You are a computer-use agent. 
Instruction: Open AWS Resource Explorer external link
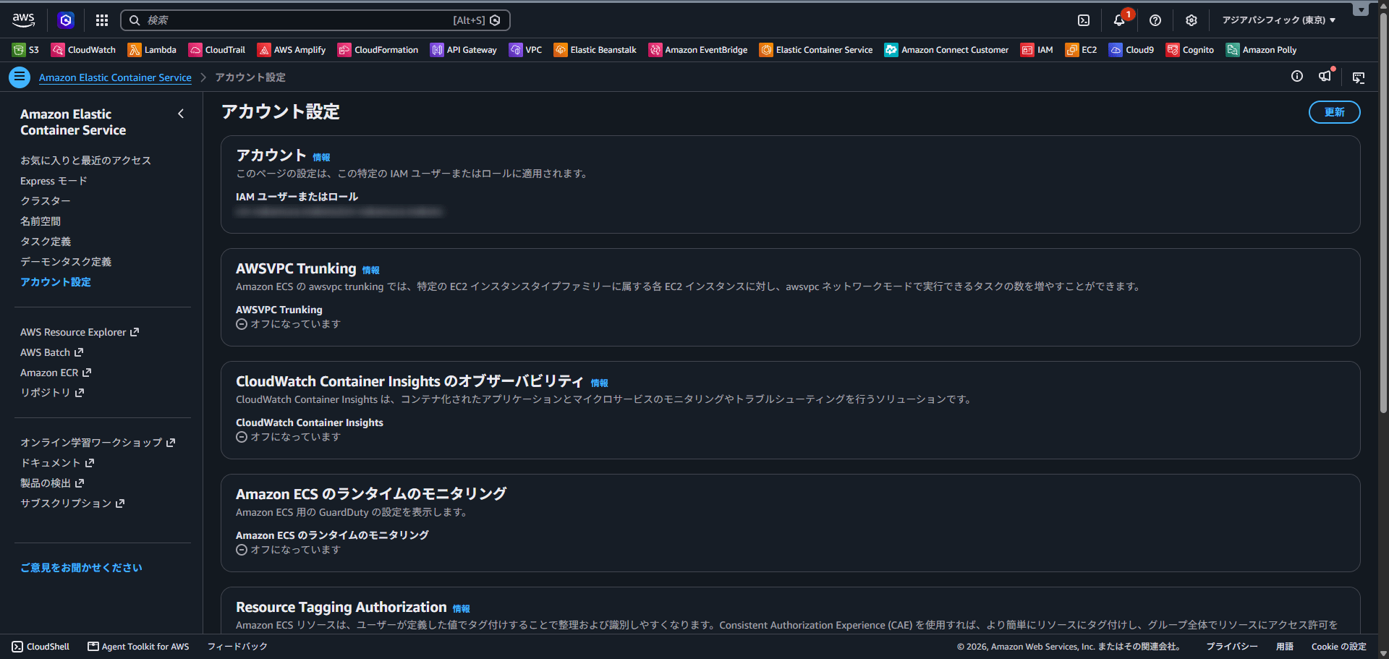tap(80, 332)
